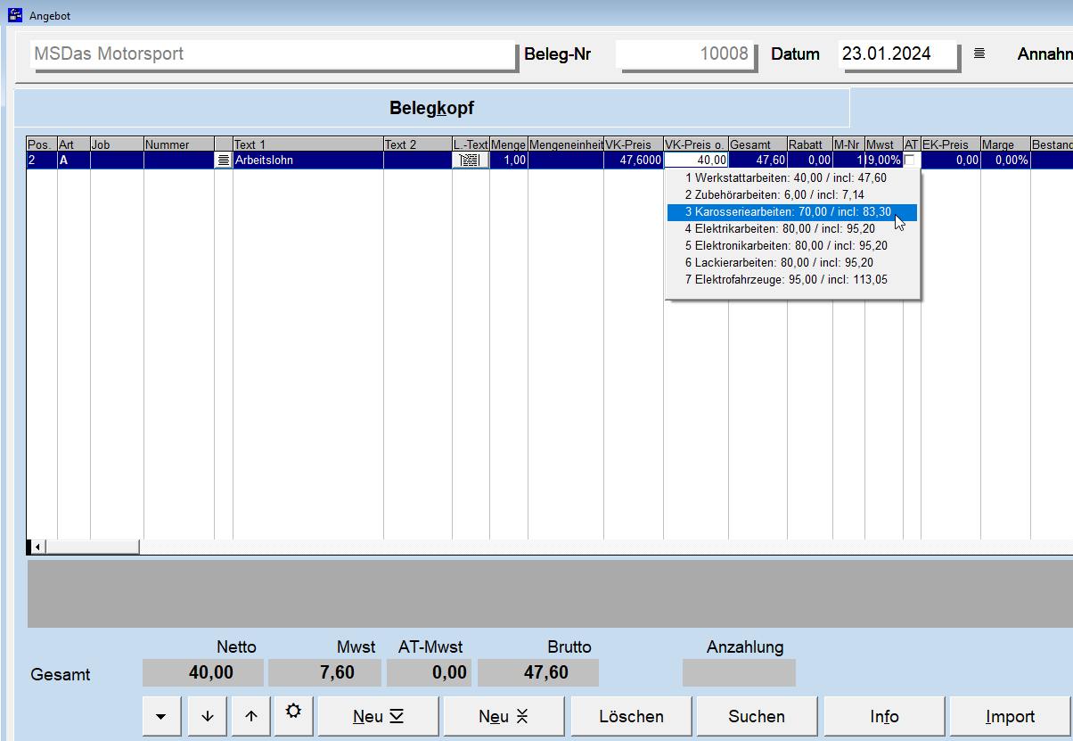Pick 4 Elektrikarbeiten: 80,00 rate
This screenshot has width=1073, height=741.
tap(792, 229)
